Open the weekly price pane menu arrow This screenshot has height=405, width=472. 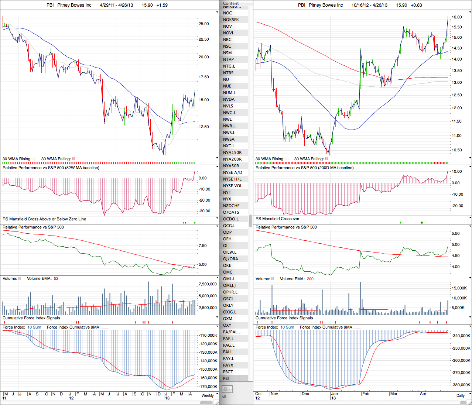pyautogui.click(x=217, y=12)
